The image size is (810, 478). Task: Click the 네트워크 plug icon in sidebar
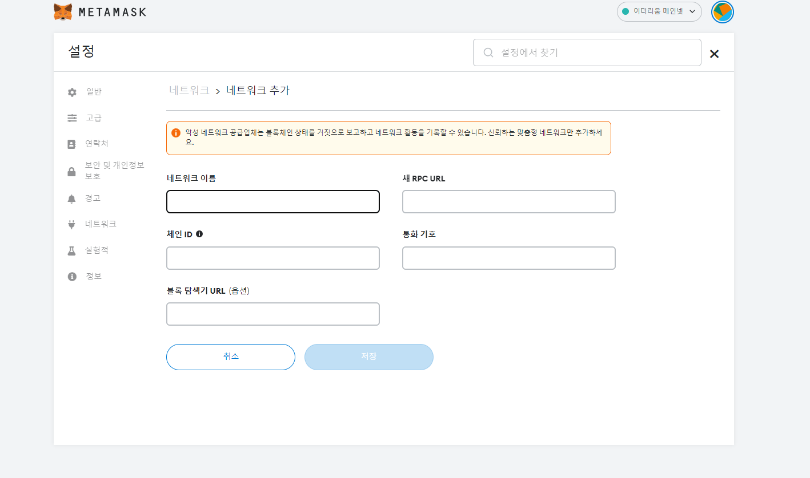click(71, 224)
